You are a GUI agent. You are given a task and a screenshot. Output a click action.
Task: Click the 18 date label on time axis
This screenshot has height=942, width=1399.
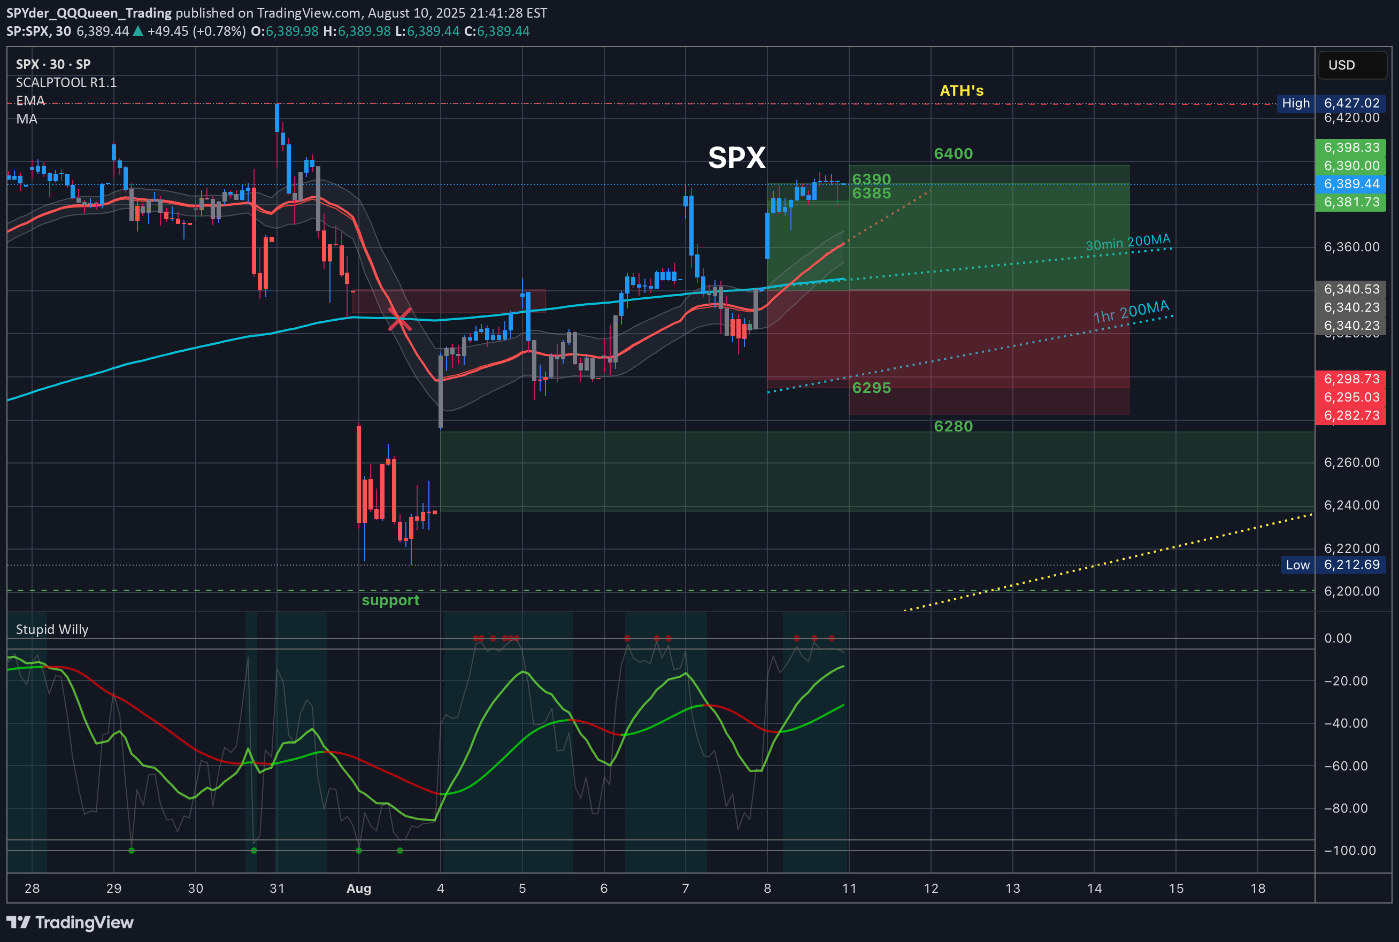coord(1258,889)
